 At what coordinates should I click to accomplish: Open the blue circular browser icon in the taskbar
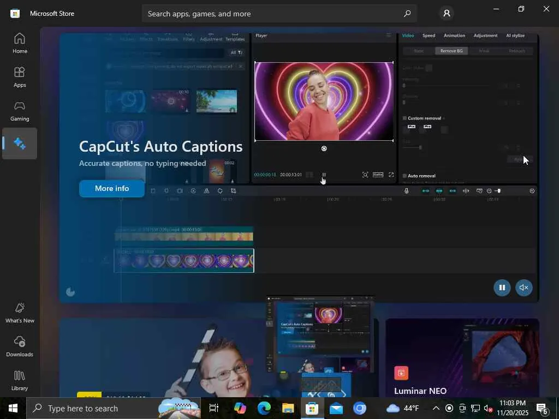pos(360,408)
